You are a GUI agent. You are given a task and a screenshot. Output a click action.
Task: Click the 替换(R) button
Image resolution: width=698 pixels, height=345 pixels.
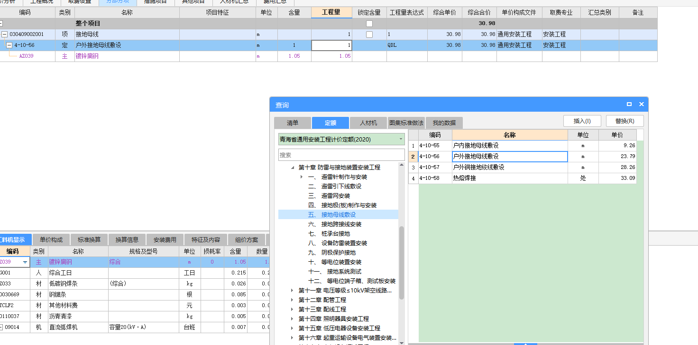coord(625,121)
